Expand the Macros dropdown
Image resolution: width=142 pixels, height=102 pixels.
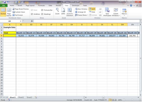point(124,16)
